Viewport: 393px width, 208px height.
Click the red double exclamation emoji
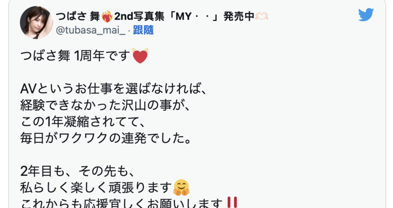point(232,202)
